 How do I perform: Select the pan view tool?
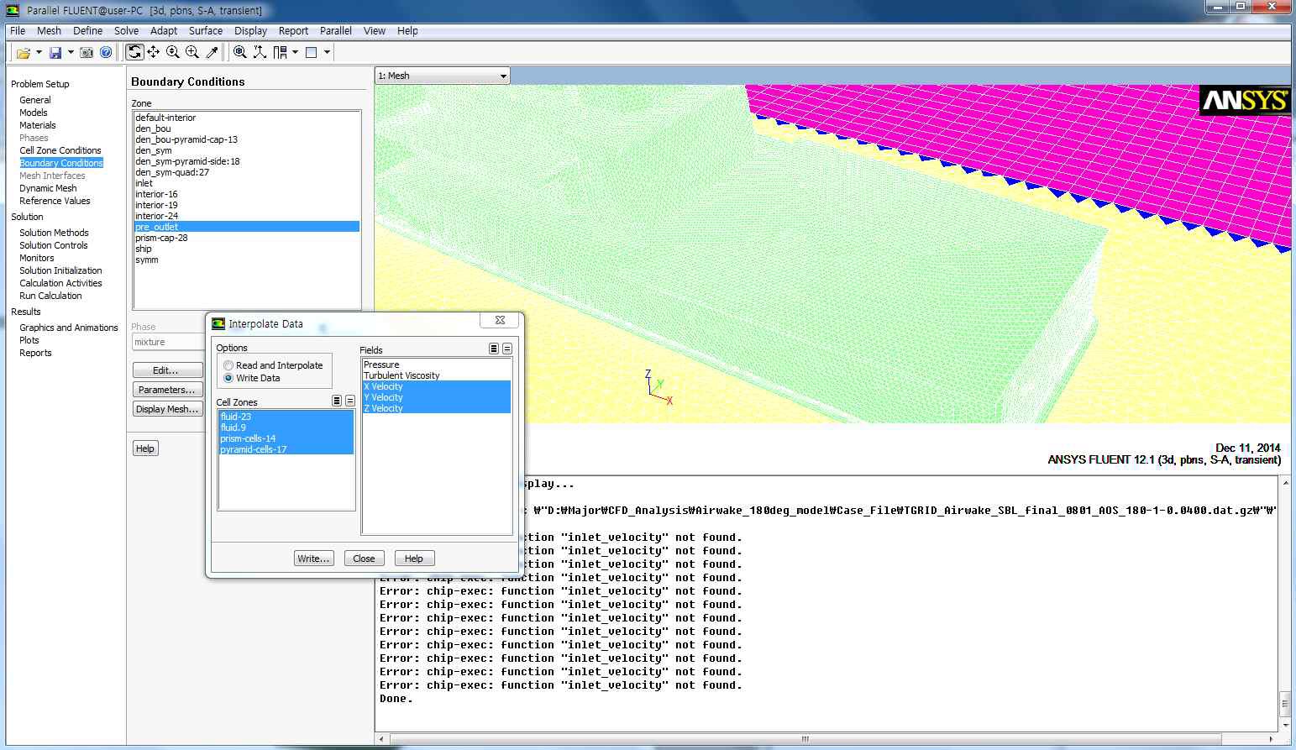click(x=154, y=52)
